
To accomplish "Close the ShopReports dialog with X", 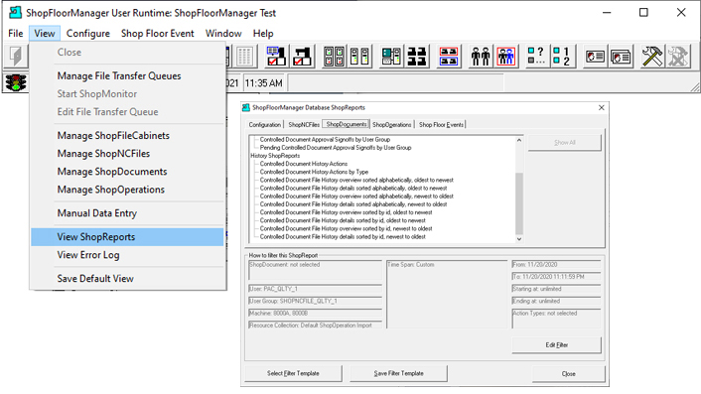I will (x=602, y=107).
